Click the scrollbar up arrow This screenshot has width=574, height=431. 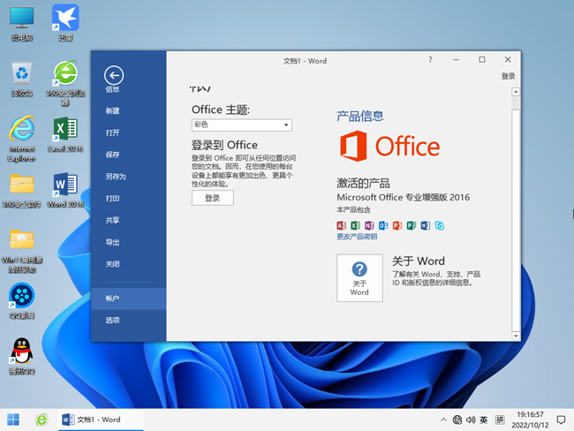tap(516, 92)
